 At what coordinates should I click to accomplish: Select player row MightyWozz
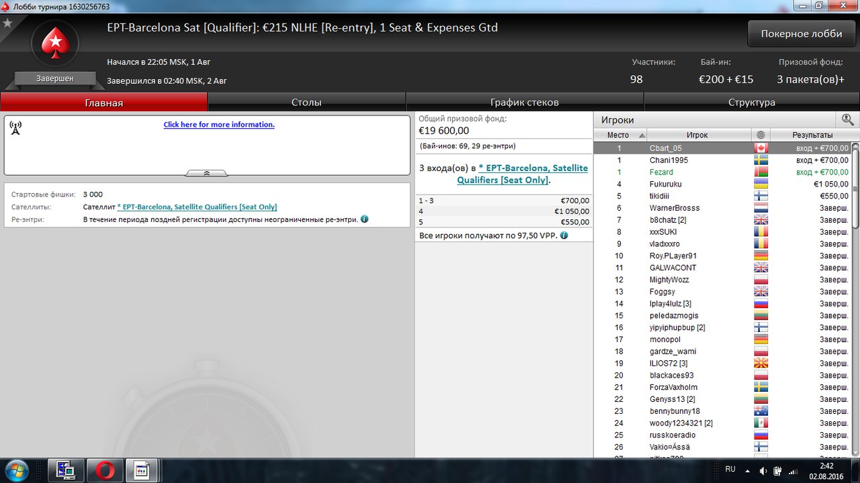tap(722, 280)
